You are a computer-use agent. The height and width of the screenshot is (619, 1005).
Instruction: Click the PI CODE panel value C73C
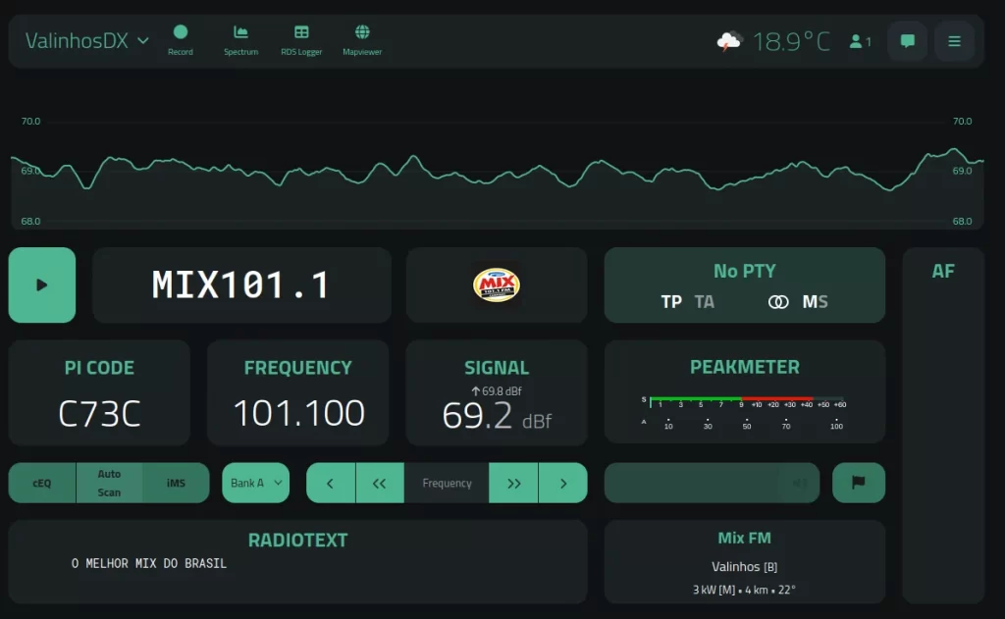[x=99, y=413]
